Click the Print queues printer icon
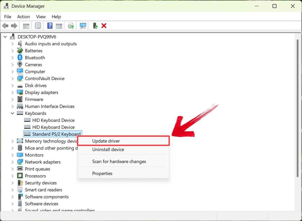Screen dimensions: 302x221 pos(20,169)
